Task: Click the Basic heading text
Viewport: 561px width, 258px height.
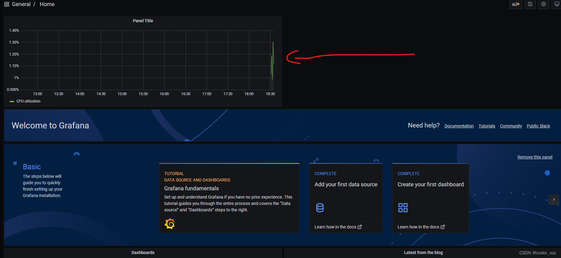Action: coord(32,167)
